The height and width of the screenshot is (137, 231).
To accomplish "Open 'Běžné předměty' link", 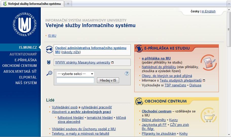I will click(x=154, y=120).
